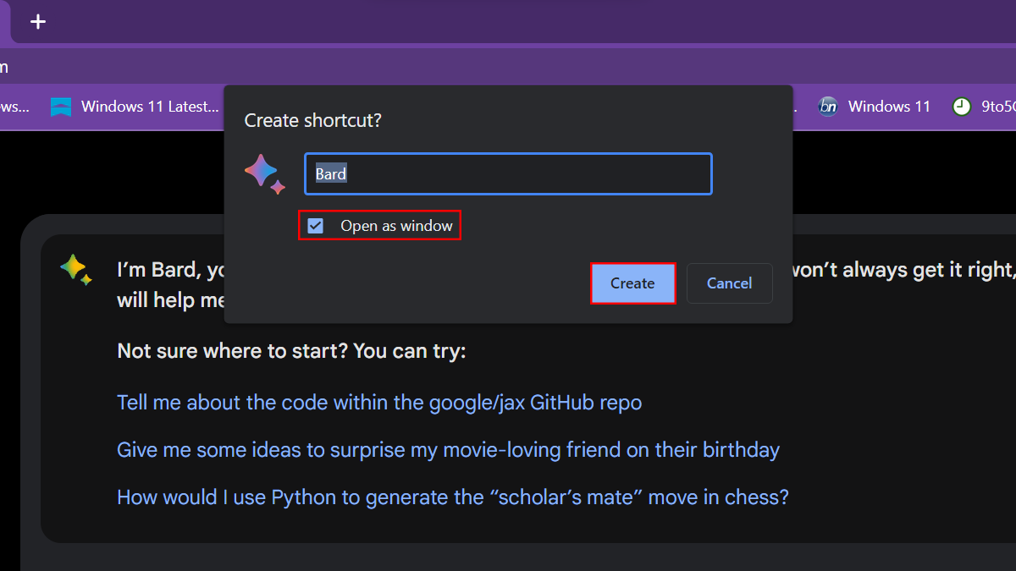Select the movie-loving friend birthday ideas prompt
The height and width of the screenshot is (571, 1016).
coord(448,450)
